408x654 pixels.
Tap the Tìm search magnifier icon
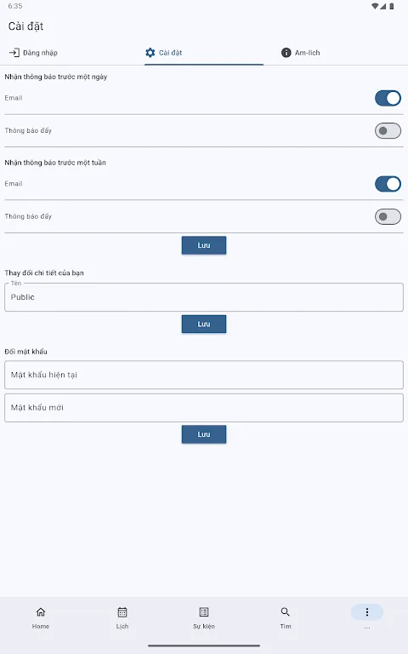point(286,612)
